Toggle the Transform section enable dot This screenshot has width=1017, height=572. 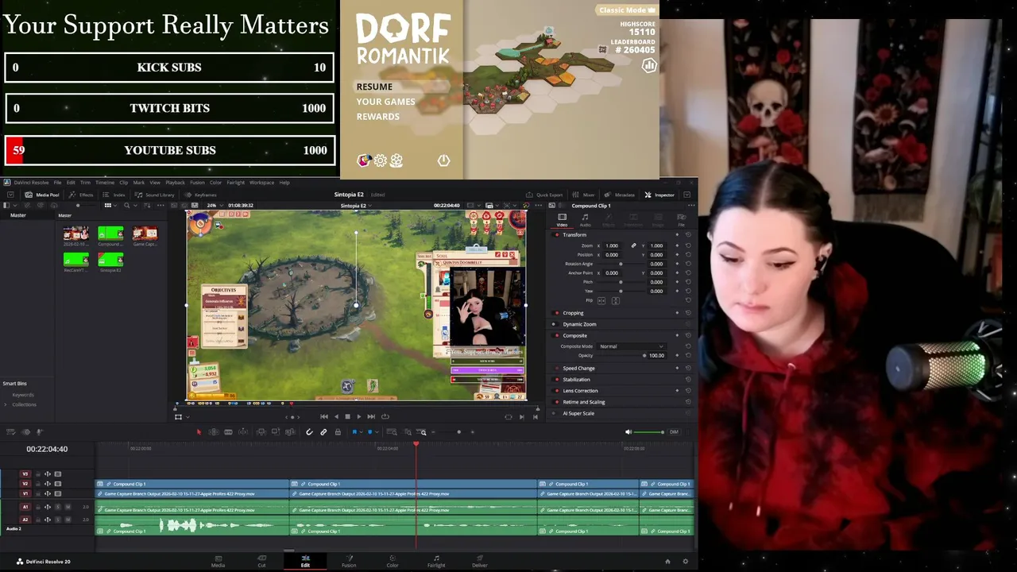pyautogui.click(x=557, y=235)
